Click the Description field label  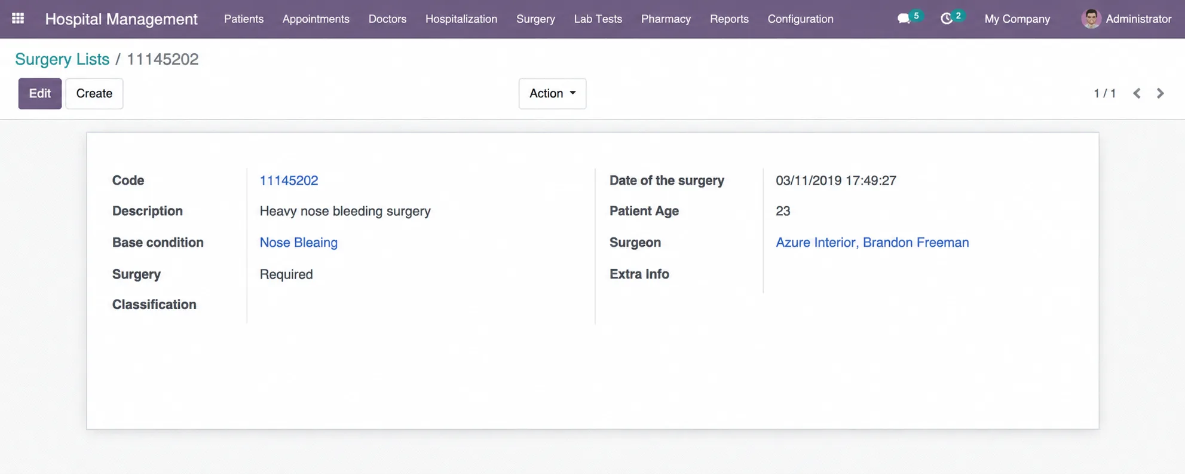pyautogui.click(x=147, y=211)
